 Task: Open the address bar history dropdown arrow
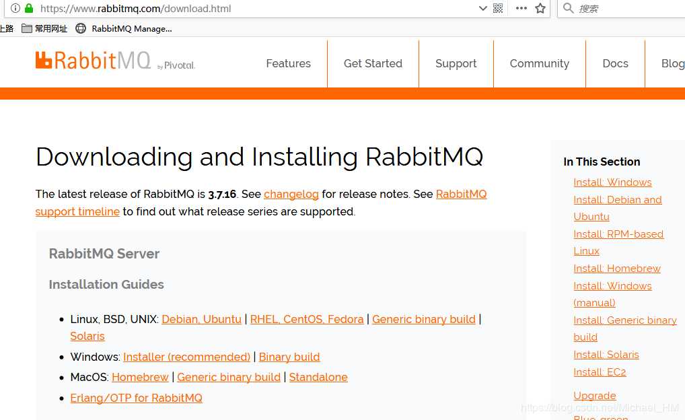(482, 8)
